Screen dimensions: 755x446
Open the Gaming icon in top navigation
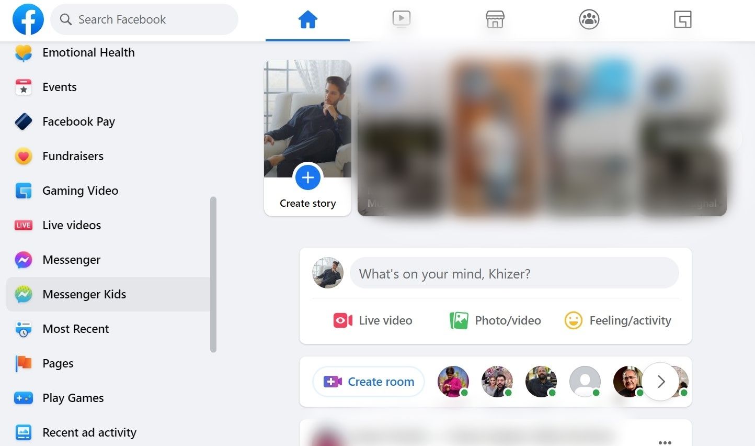coord(682,19)
